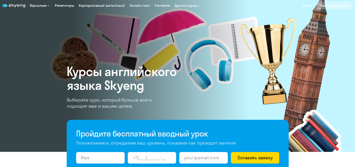Submit with Оставить заявку button
This screenshot has width=355, height=167.
coord(255,158)
